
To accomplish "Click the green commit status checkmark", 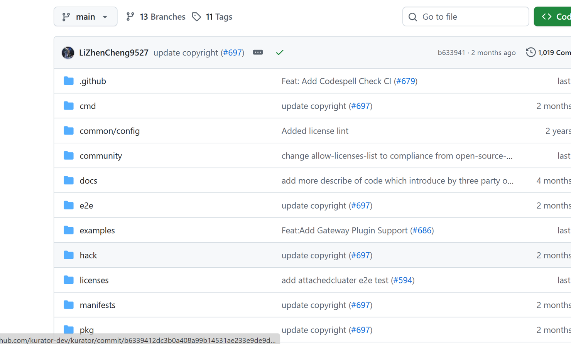I will pos(280,52).
